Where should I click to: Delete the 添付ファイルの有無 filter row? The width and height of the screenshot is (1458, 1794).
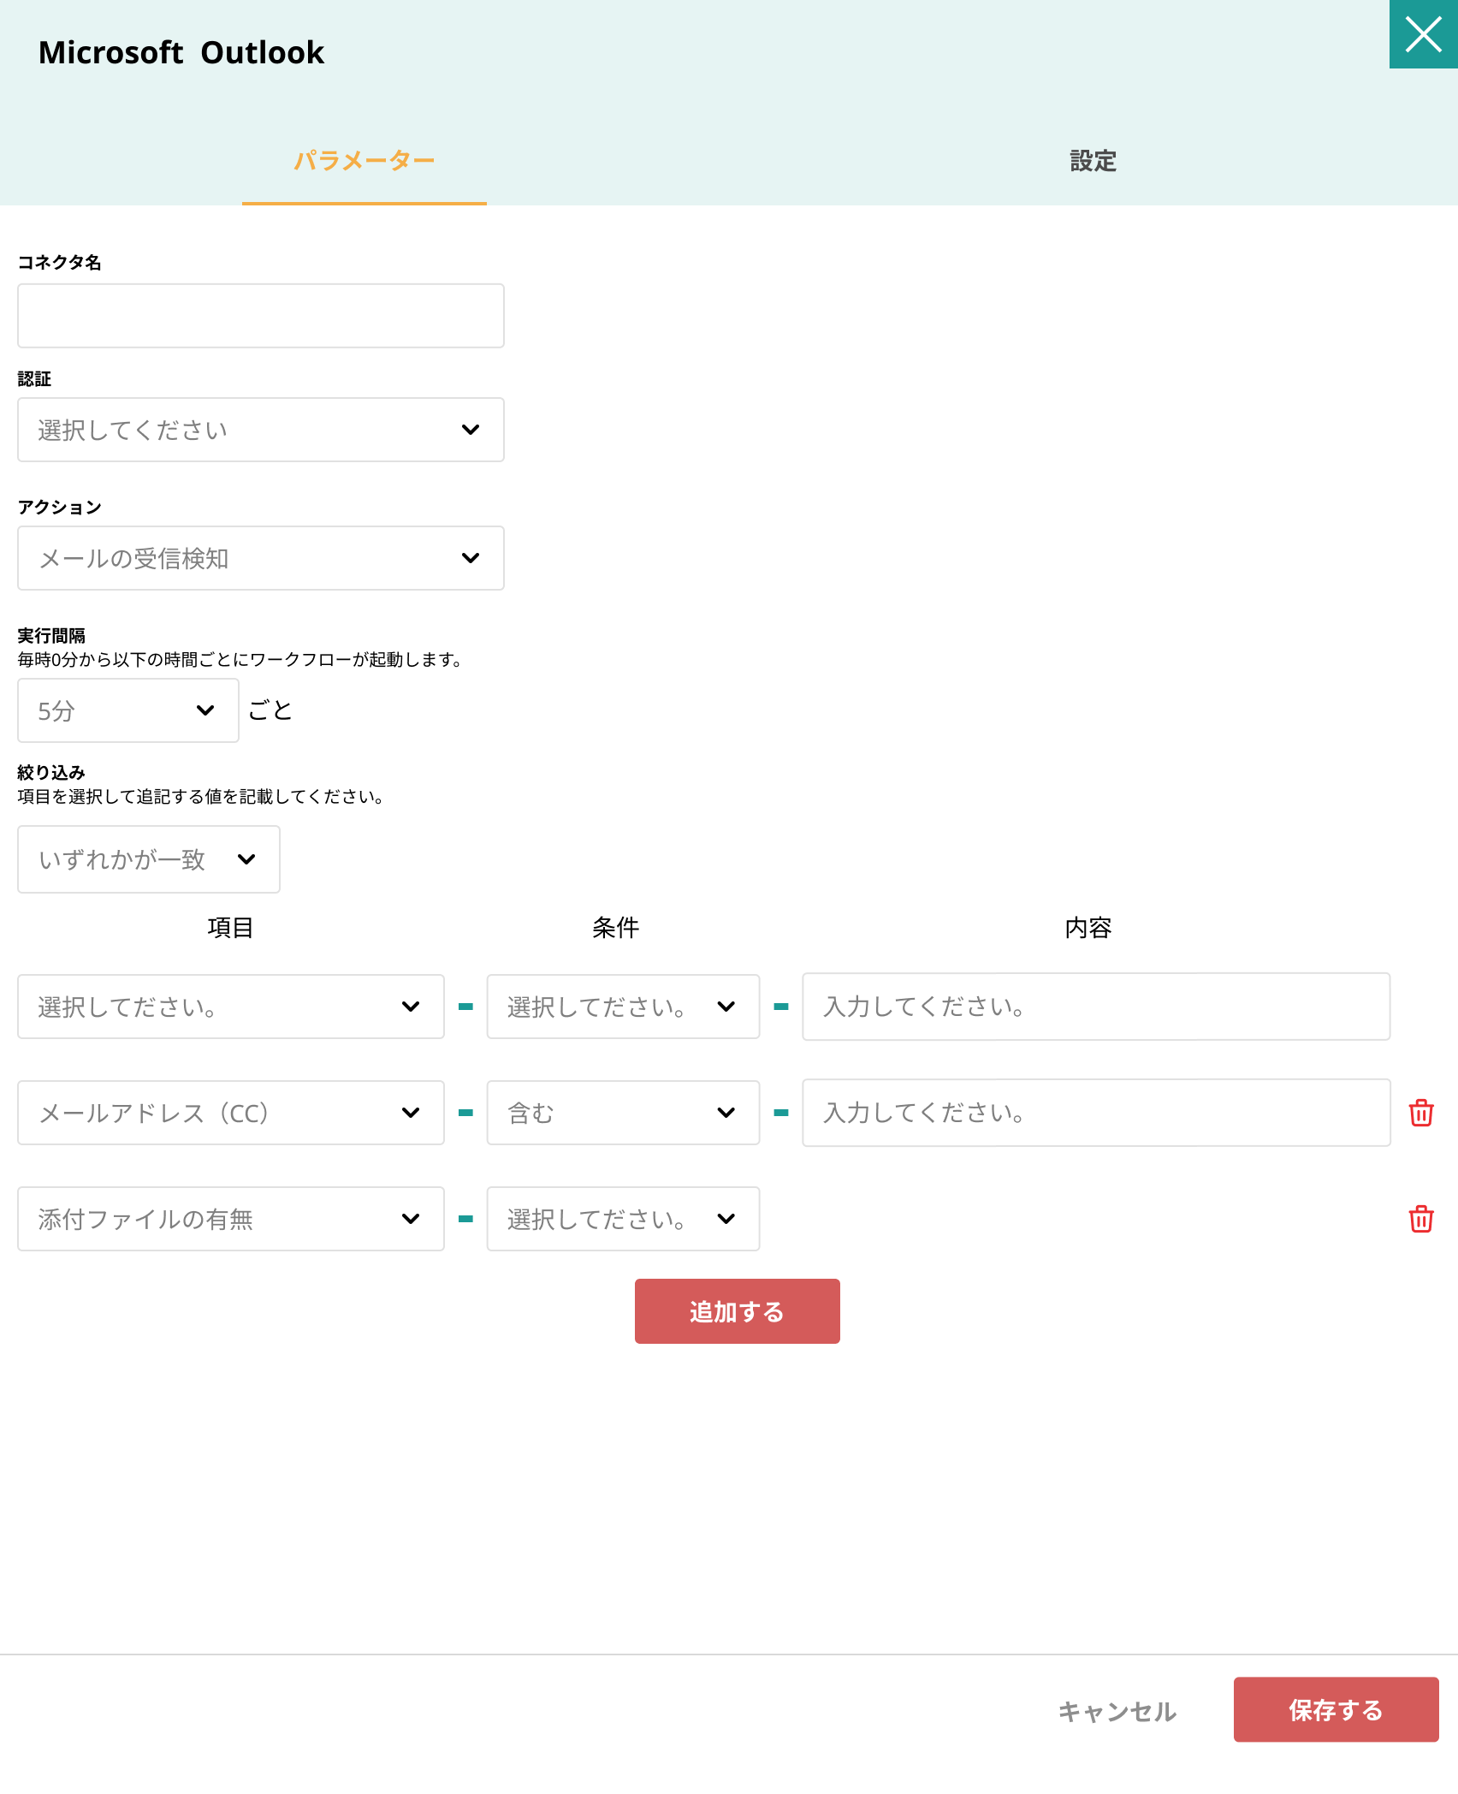(1421, 1219)
